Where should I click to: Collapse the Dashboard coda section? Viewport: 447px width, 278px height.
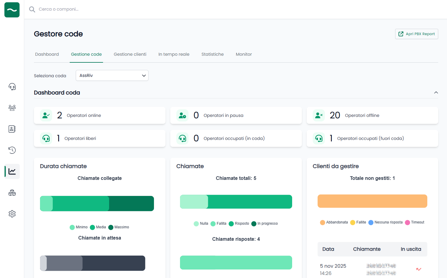436,92
